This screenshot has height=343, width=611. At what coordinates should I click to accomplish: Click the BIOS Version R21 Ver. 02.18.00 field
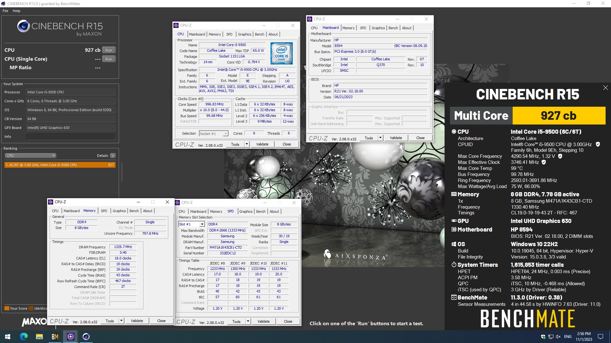click(x=380, y=91)
